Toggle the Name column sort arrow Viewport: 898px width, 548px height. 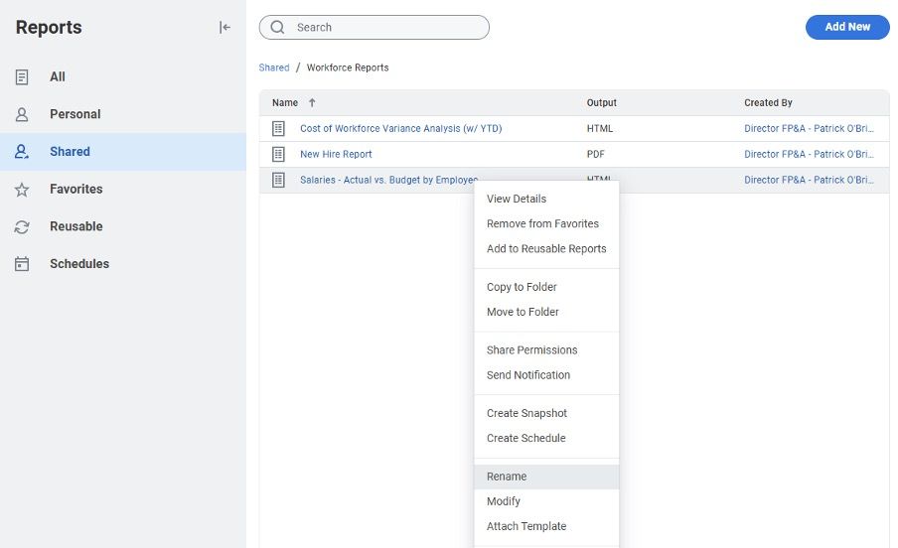[312, 102]
